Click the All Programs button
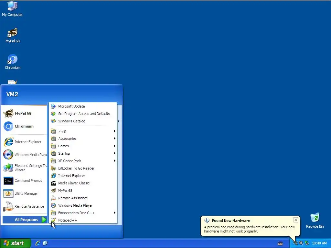 pos(25,220)
